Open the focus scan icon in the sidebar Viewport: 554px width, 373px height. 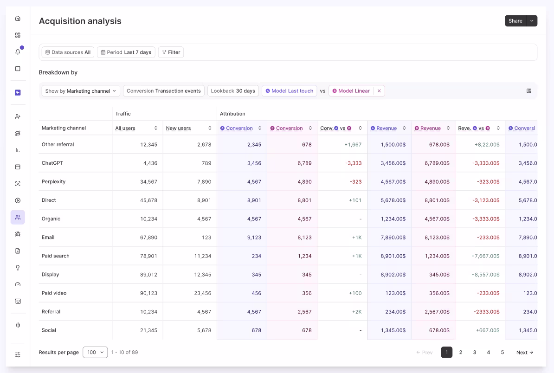(x=18, y=184)
